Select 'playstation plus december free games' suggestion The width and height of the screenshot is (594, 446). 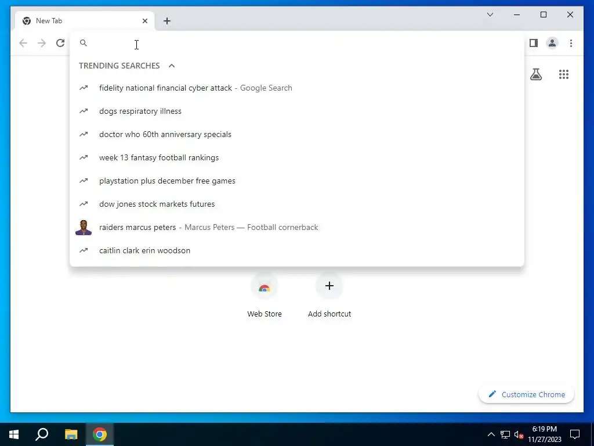pyautogui.click(x=297, y=181)
